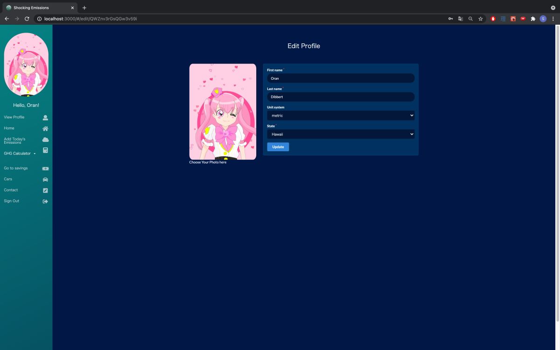Open Go to savings page
This screenshot has width=560, height=350.
pos(16,168)
